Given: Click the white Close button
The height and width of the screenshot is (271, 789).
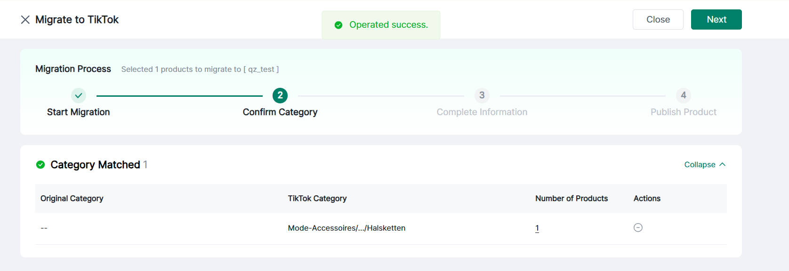Looking at the screenshot, I should pos(658,20).
